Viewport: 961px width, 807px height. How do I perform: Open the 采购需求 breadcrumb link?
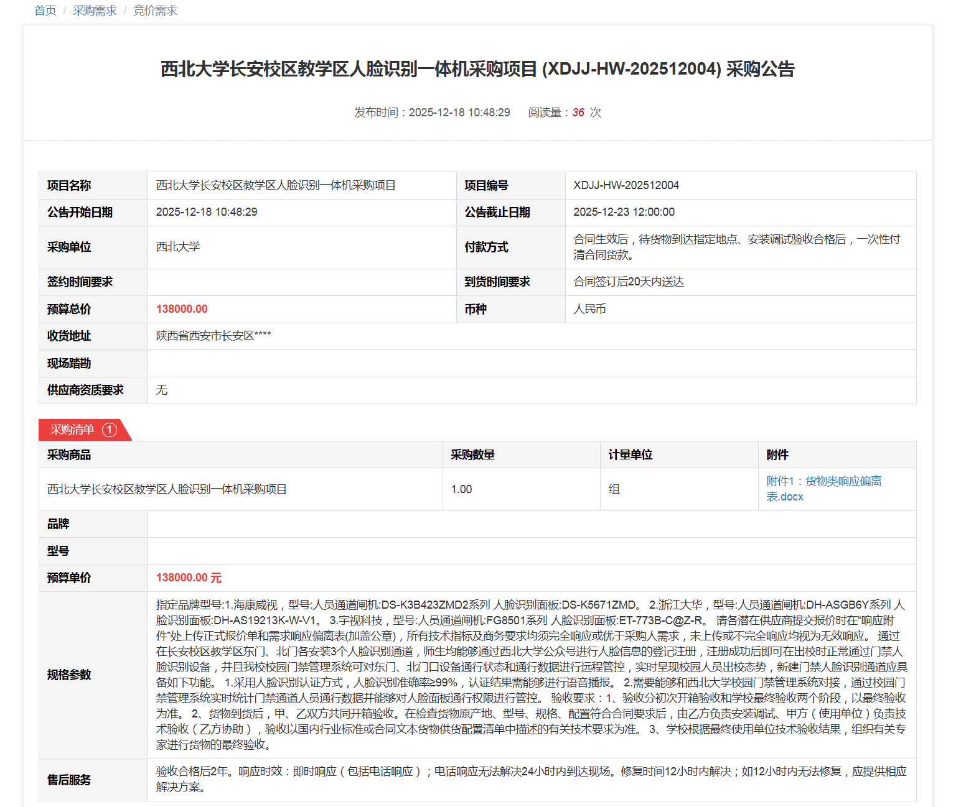coord(95,11)
